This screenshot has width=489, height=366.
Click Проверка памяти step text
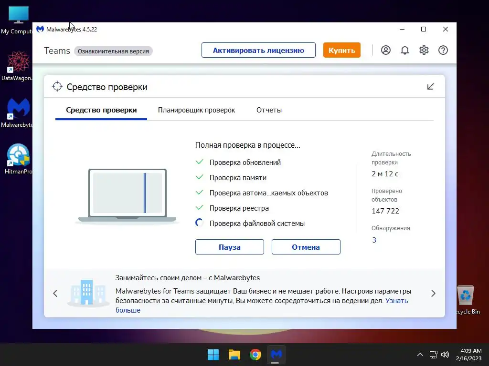[238, 178]
